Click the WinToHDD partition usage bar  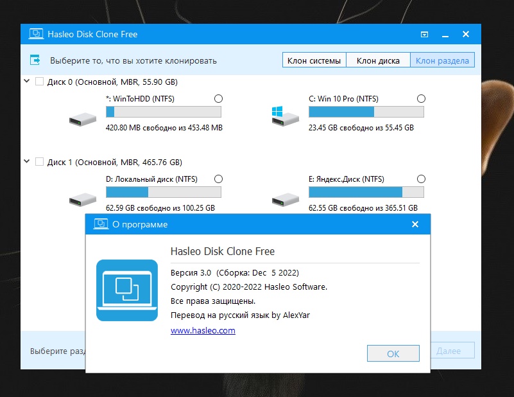164,112
